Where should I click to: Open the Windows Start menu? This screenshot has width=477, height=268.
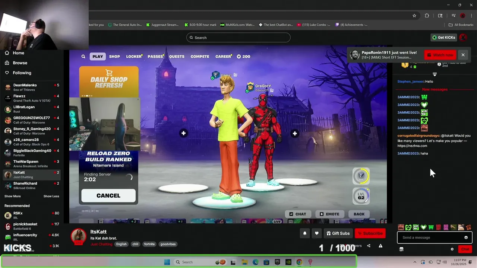[x=167, y=262]
